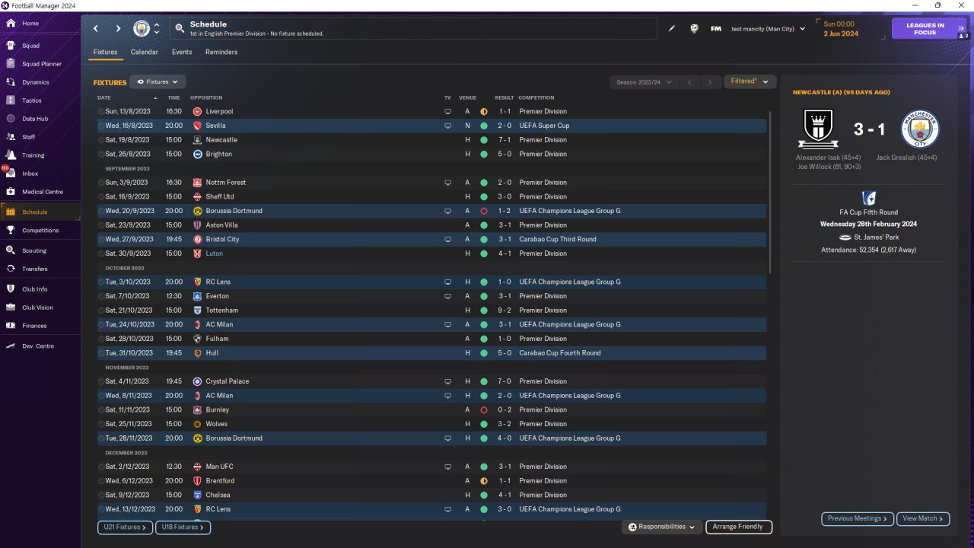Click the Manchester City crest in match summary
Image resolution: width=974 pixels, height=548 pixels.
pyautogui.click(x=920, y=129)
